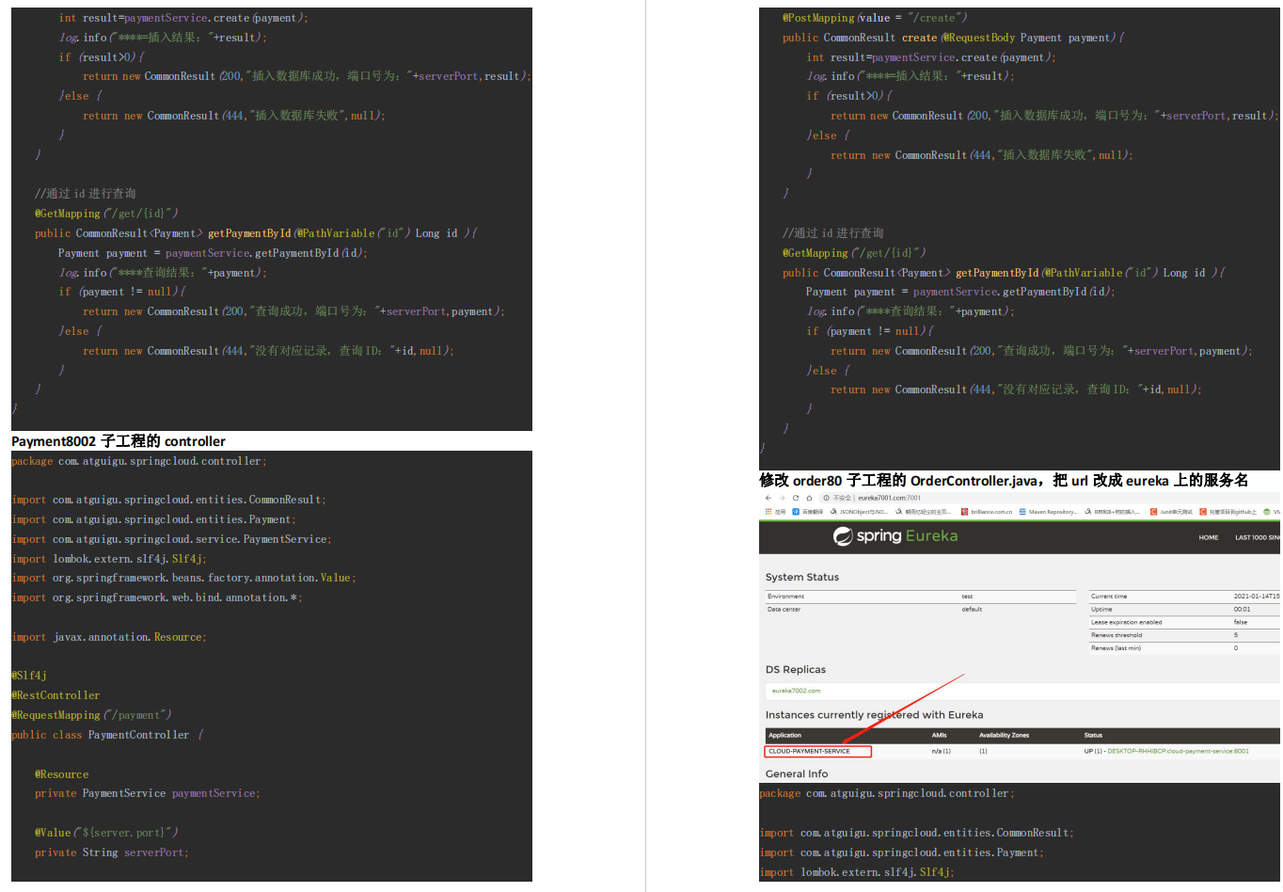Image resolution: width=1283 pixels, height=892 pixels.
Task: Click the Data center row label
Action: point(784,609)
